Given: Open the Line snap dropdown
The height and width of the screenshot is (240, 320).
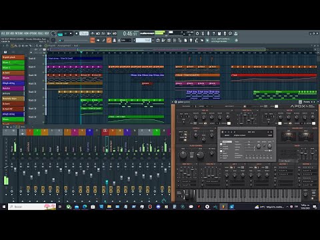Looking at the screenshot, I should 126,41.
